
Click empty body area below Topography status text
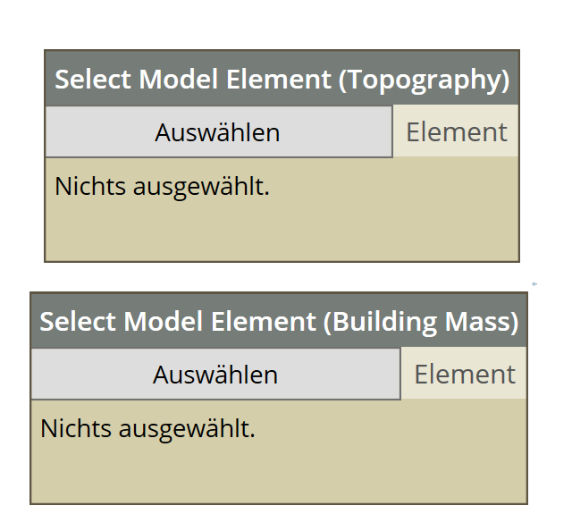point(282,231)
